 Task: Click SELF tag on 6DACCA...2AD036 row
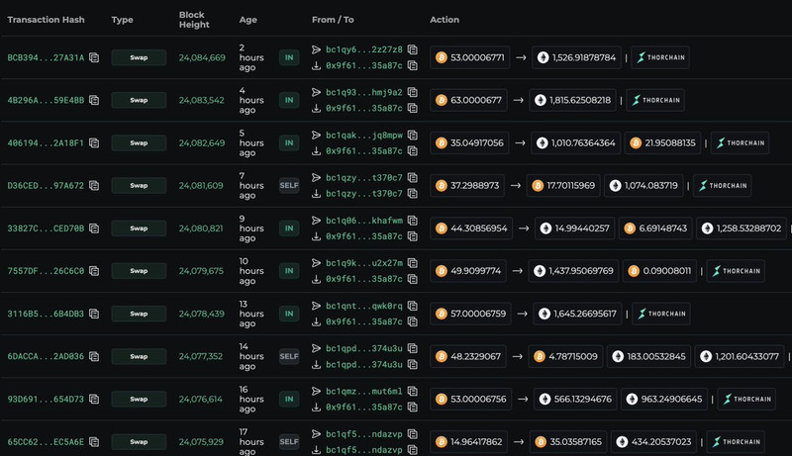pyautogui.click(x=289, y=356)
